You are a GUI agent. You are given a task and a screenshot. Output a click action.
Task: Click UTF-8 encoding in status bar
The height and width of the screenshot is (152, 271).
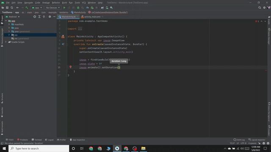pos(243,143)
